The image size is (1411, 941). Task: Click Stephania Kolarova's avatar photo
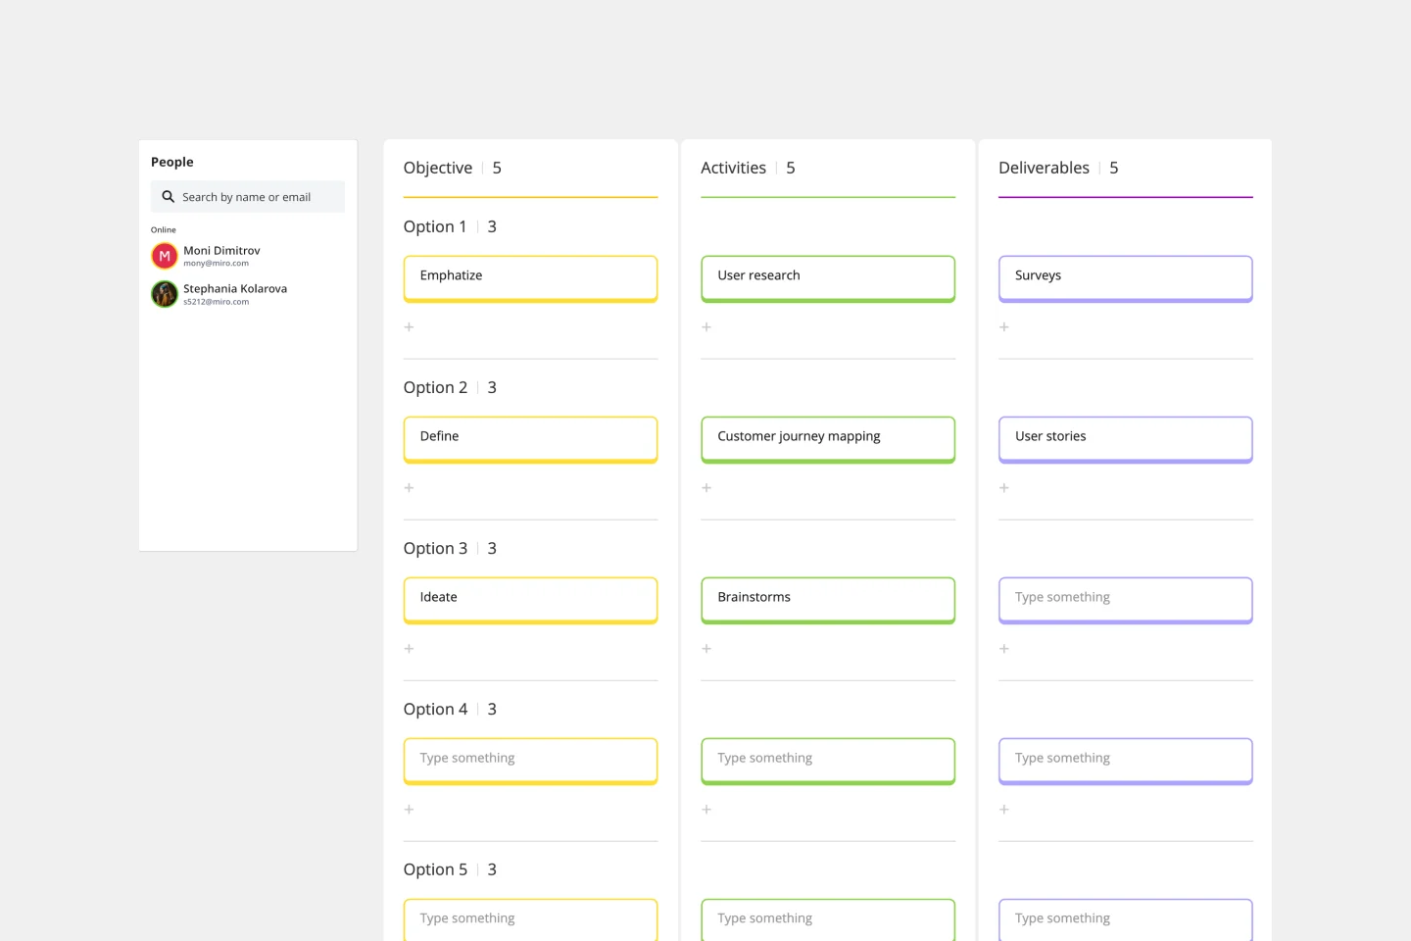[x=165, y=294]
